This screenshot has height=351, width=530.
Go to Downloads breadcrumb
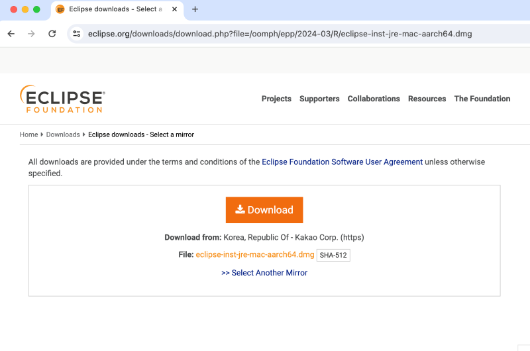[63, 134]
